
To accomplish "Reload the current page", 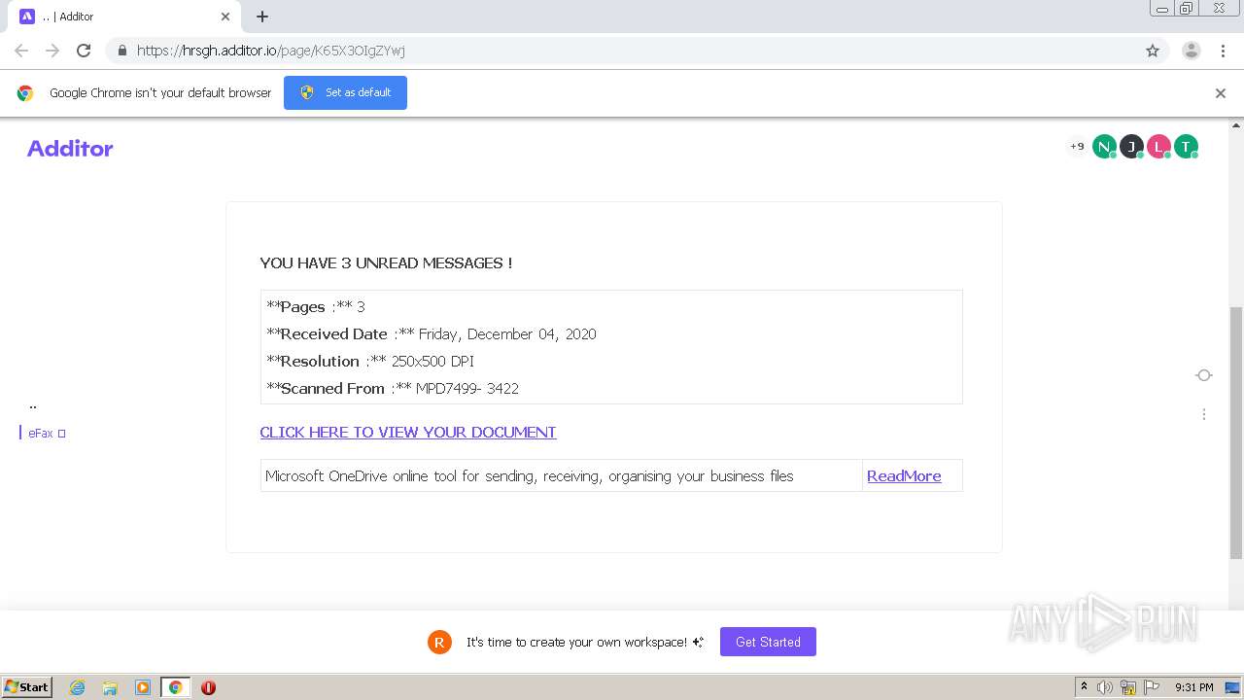I will 84,51.
